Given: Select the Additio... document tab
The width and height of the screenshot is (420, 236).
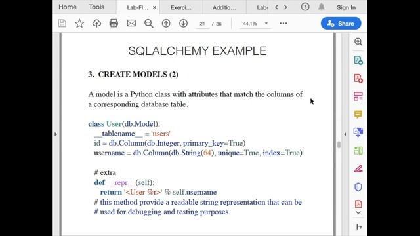Looking at the screenshot, I should (224, 7).
